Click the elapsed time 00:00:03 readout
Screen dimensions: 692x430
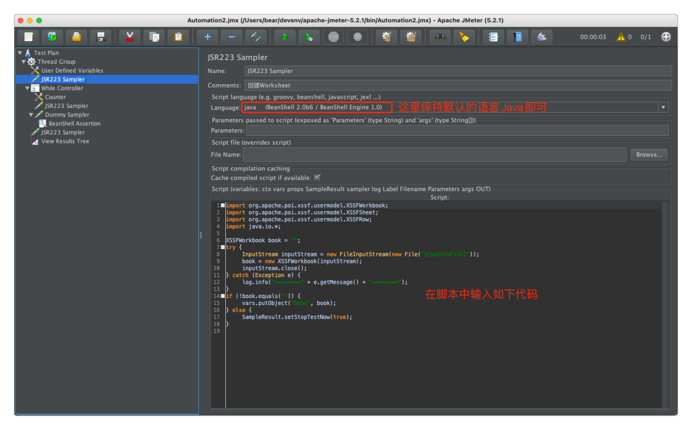tap(593, 37)
